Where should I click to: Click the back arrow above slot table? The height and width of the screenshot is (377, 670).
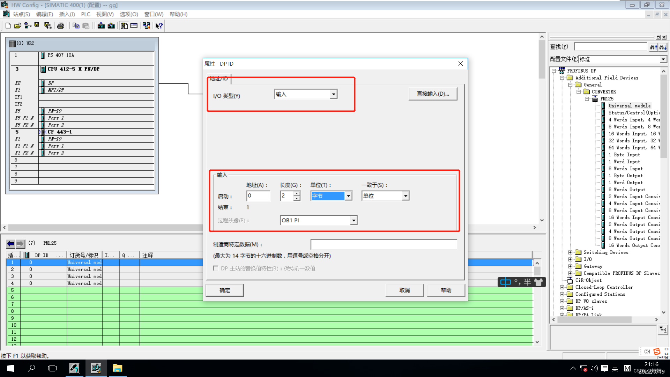click(x=11, y=243)
